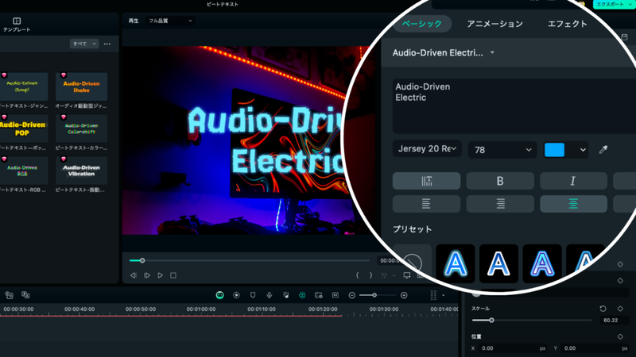Open the すべて filter dropdown
This screenshot has height=357, width=636.
84,44
